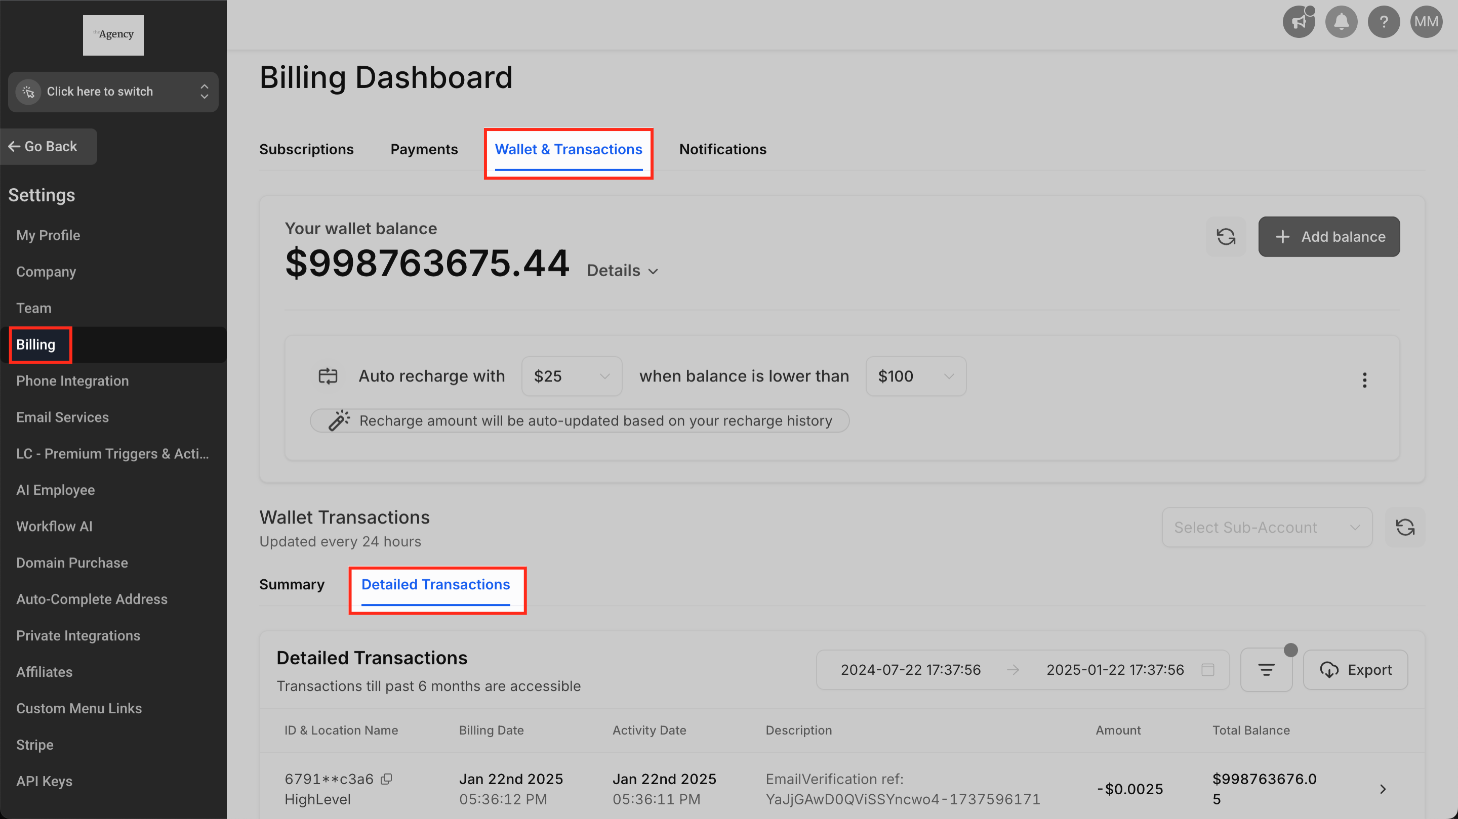Refresh the wallet balance icon
Image resolution: width=1458 pixels, height=819 pixels.
pos(1225,236)
